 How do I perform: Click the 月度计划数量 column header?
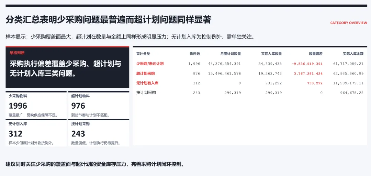pos(231,54)
